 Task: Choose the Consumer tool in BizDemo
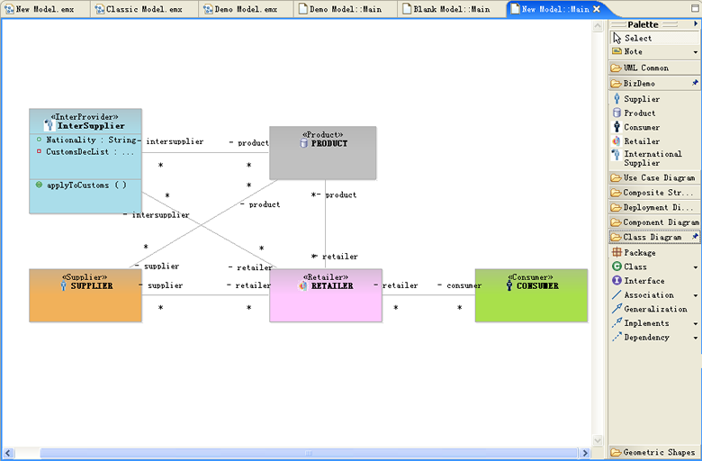click(641, 128)
